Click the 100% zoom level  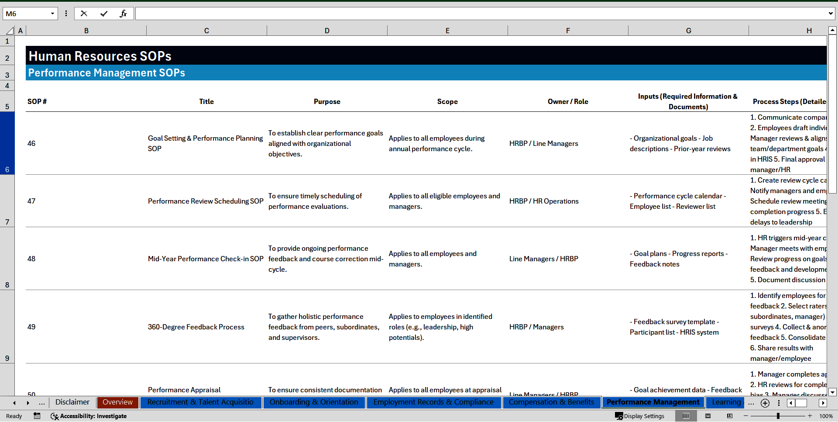[x=826, y=416]
